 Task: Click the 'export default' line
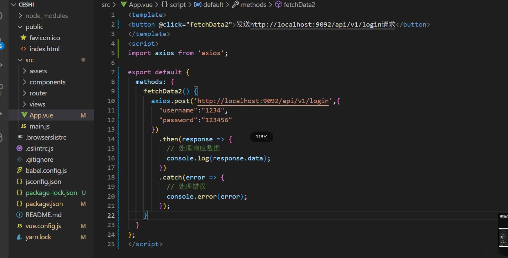point(159,72)
